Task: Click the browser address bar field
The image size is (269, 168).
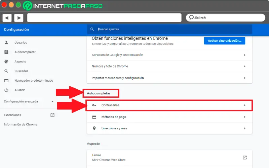Action: 104,18
